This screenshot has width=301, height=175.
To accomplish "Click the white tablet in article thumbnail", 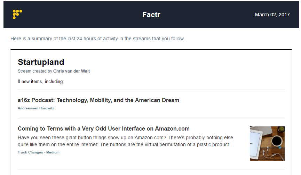I will pyautogui.click(x=255, y=144).
